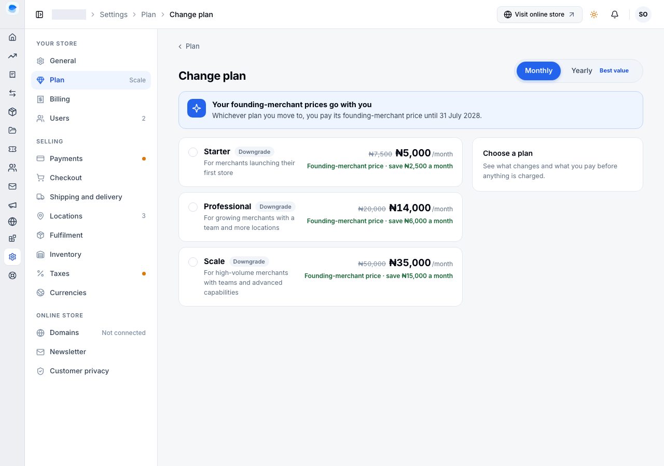
Task: Open the folder icon in the left rail
Action: [x=12, y=130]
